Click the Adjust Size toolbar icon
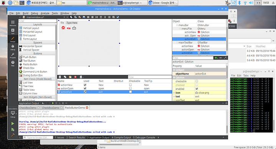The width and height of the screenshot is (276, 149). (118, 17)
